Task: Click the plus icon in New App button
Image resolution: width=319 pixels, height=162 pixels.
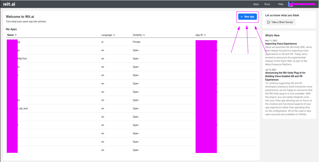Action: (242, 17)
